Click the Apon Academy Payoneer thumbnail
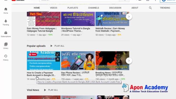Viewport: 176px width, 99px height. (44, 61)
